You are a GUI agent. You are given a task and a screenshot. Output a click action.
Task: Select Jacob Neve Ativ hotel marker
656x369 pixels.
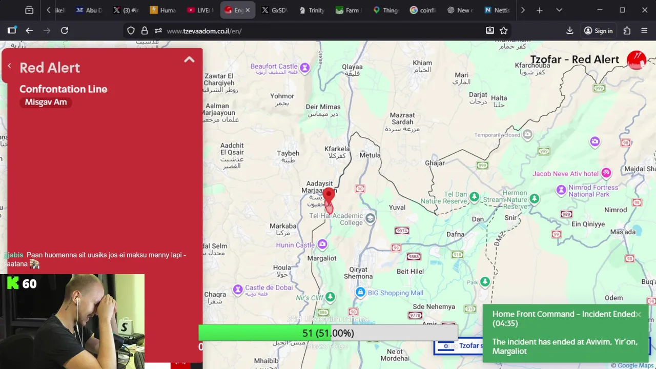coord(606,173)
